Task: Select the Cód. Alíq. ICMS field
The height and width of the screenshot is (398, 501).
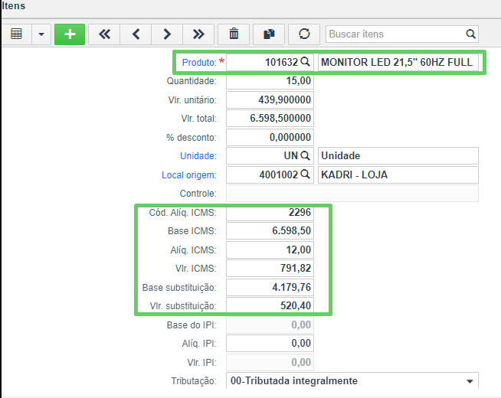Action: [x=270, y=213]
